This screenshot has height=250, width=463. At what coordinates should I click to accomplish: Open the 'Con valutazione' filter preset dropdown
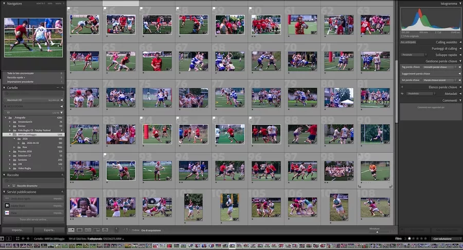(x=446, y=239)
